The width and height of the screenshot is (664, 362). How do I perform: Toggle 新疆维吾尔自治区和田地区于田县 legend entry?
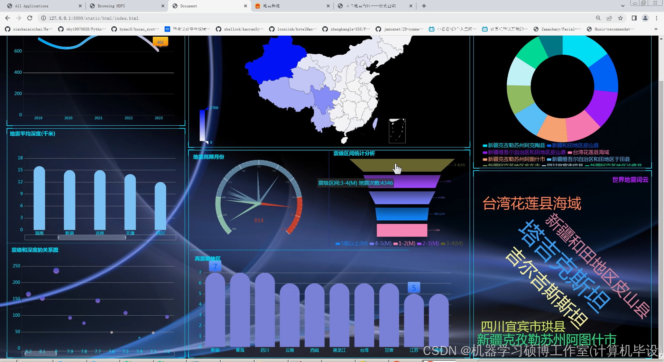[588, 159]
